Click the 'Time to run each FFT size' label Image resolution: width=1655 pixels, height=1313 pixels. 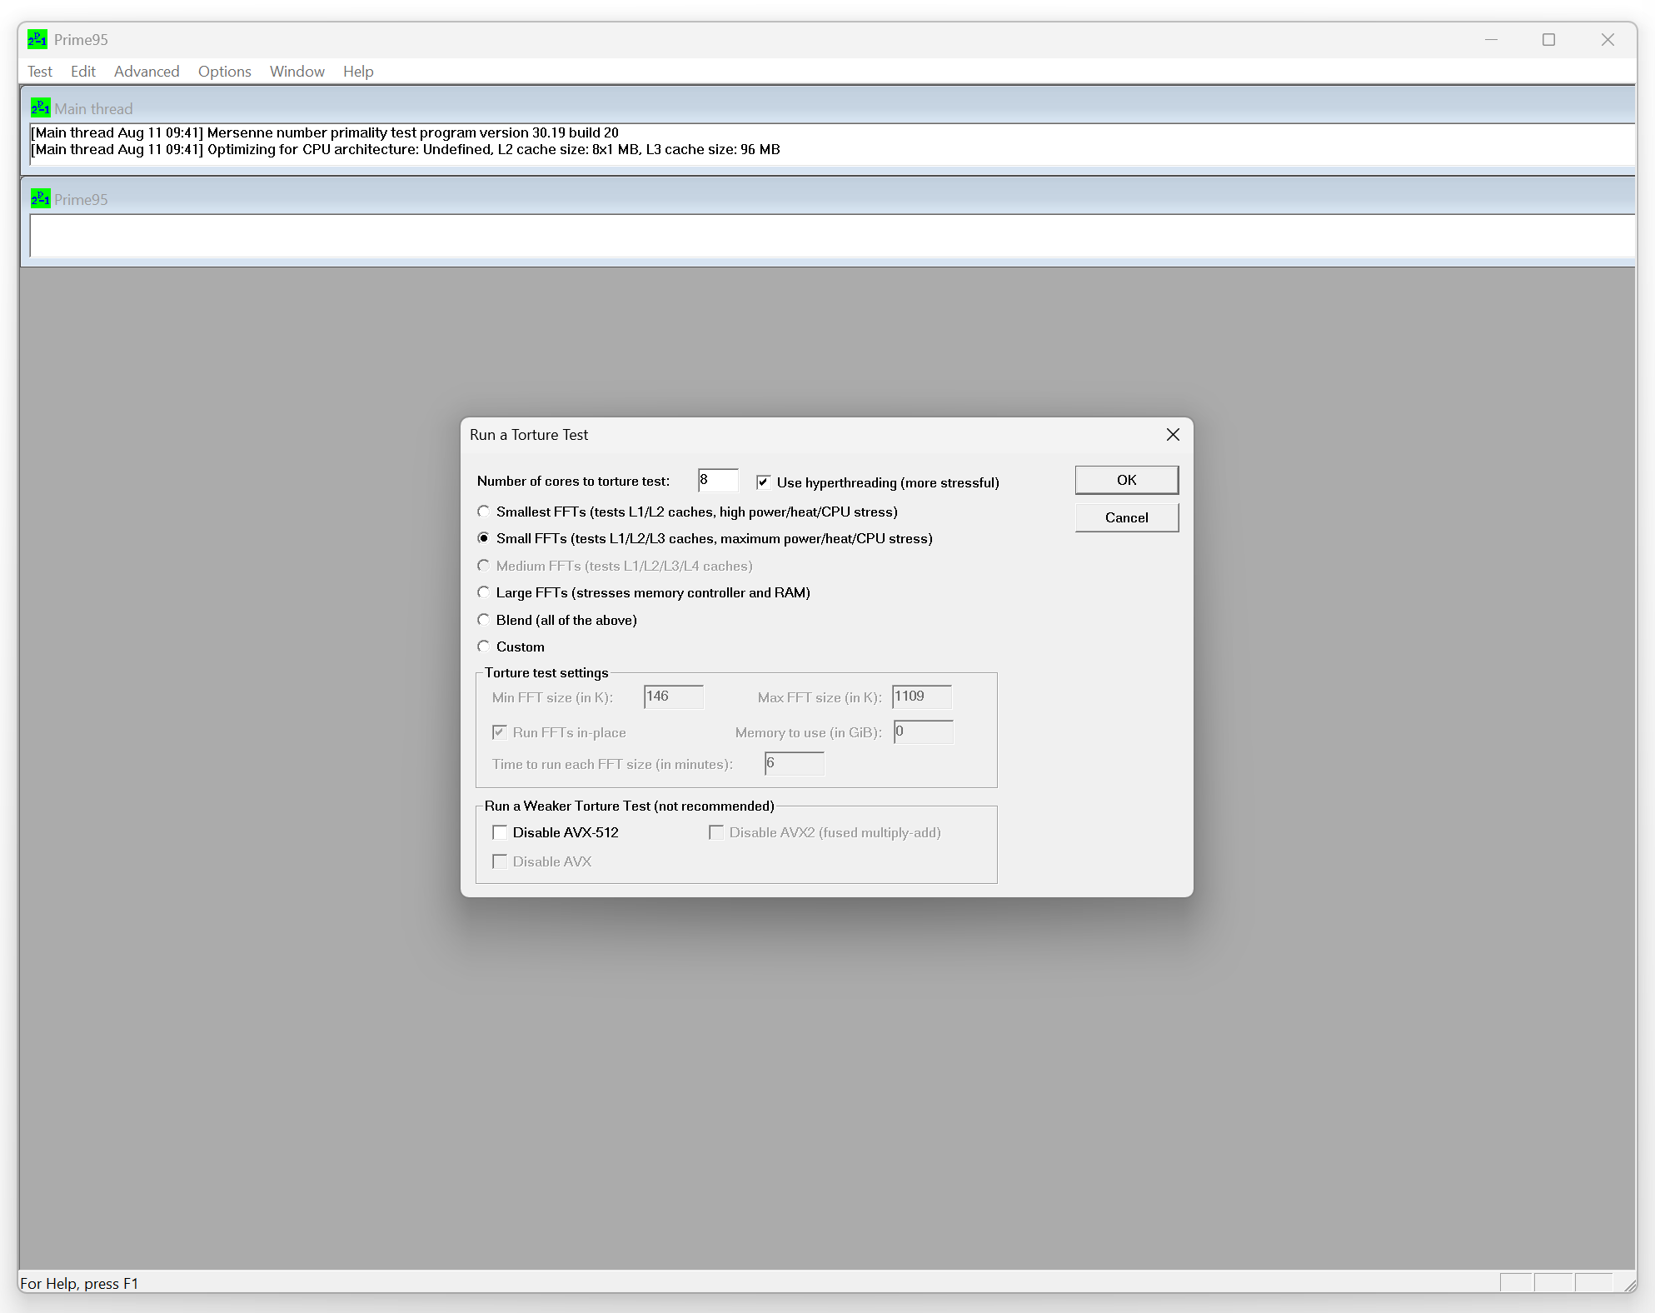[x=612, y=765]
